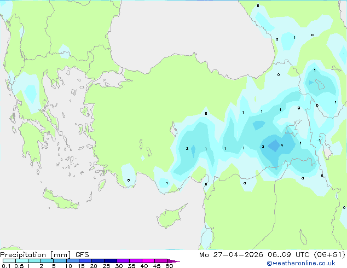
Task: Click the '5' legend scale label
Action: [x=54, y=266]
